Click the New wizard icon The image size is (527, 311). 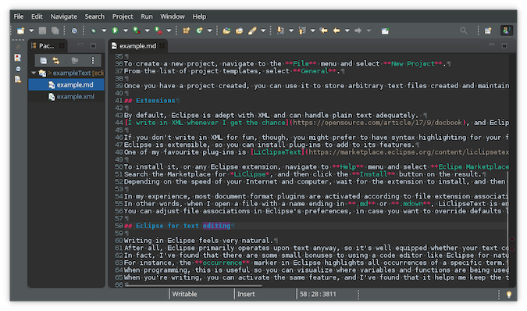coord(20,30)
